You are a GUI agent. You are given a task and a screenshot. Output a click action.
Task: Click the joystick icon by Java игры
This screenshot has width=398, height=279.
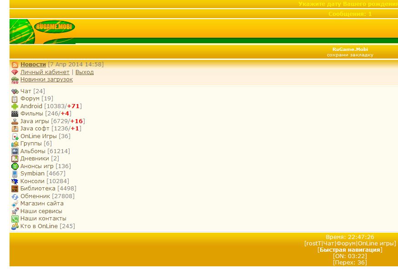(x=15, y=121)
